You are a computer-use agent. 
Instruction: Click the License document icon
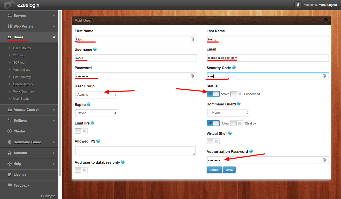[x=10, y=175]
